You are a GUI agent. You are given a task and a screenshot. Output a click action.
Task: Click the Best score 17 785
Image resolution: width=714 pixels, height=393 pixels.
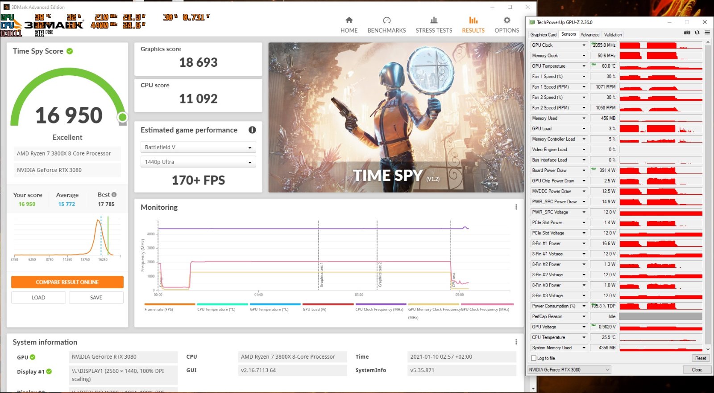point(106,204)
